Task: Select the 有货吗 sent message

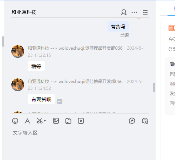Action: pyautogui.click(x=118, y=27)
